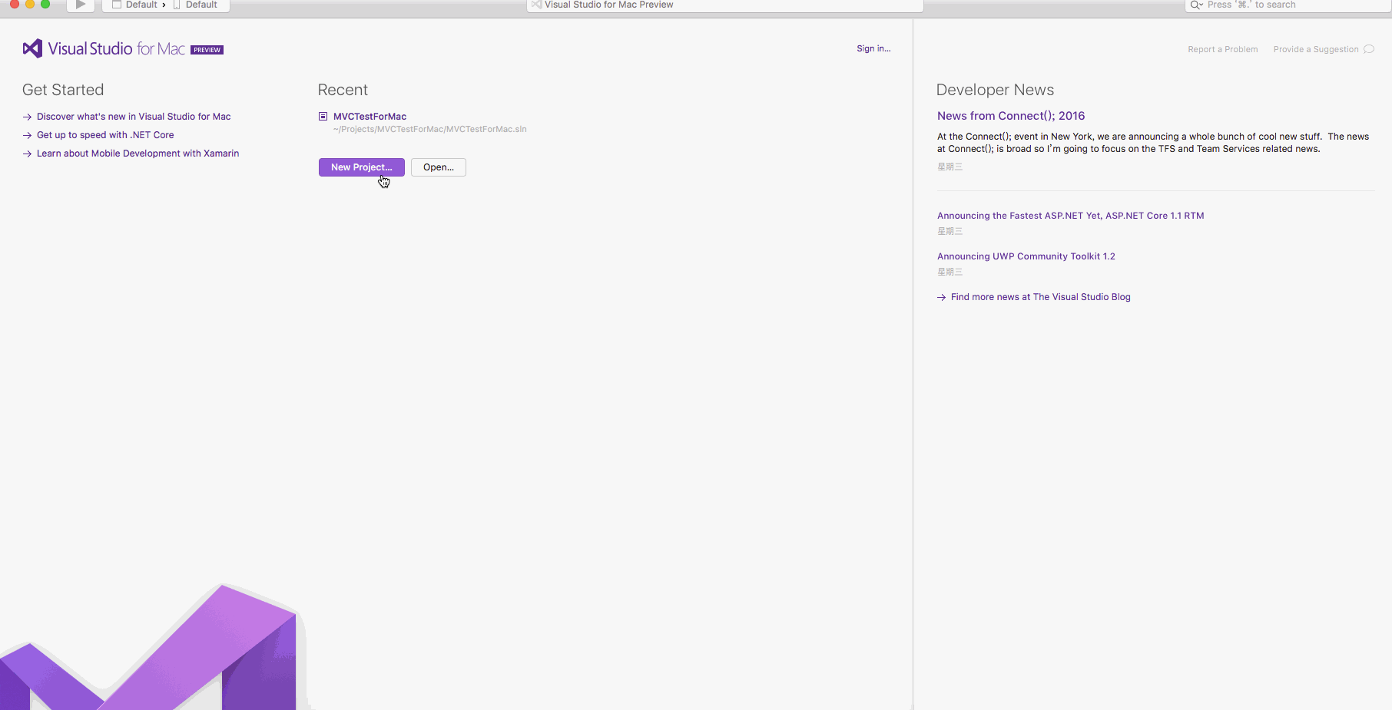Click the Open button
This screenshot has height=710, width=1392.
pos(439,167)
